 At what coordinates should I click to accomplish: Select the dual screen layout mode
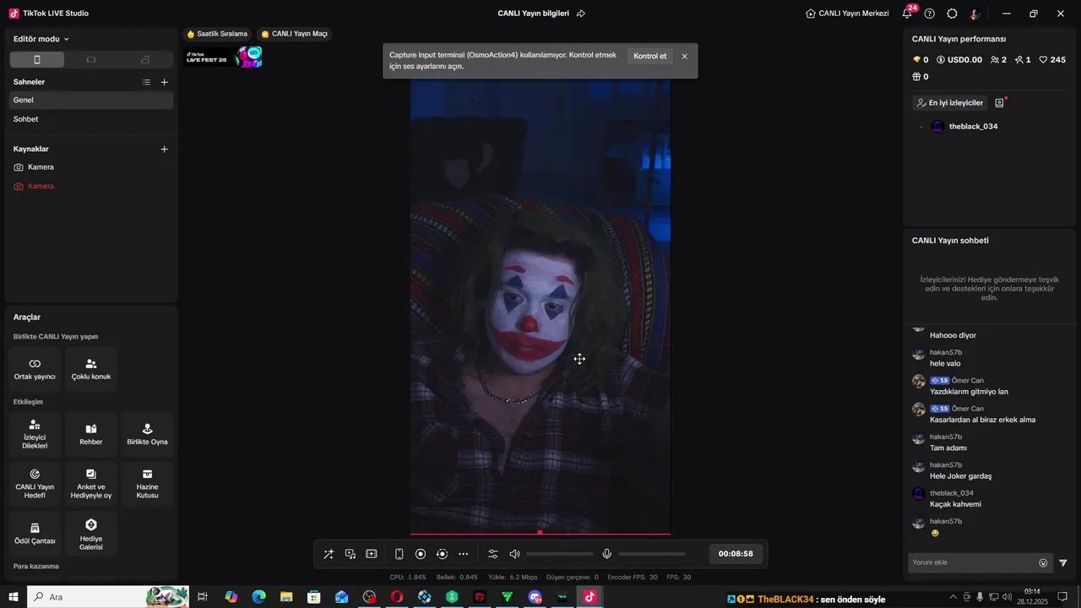(x=145, y=60)
